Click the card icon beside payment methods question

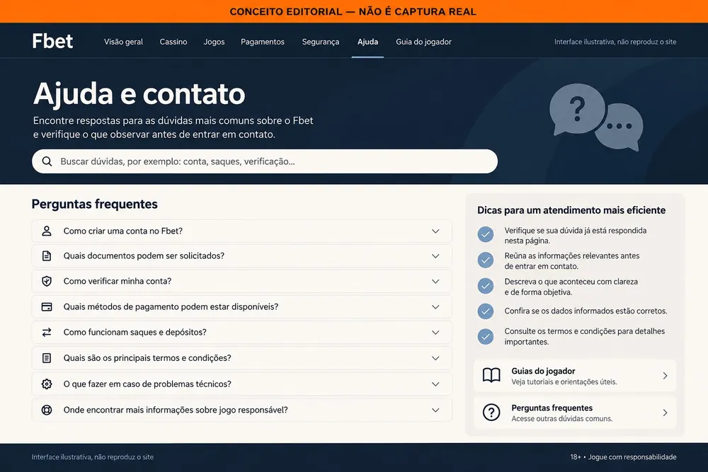point(47,307)
